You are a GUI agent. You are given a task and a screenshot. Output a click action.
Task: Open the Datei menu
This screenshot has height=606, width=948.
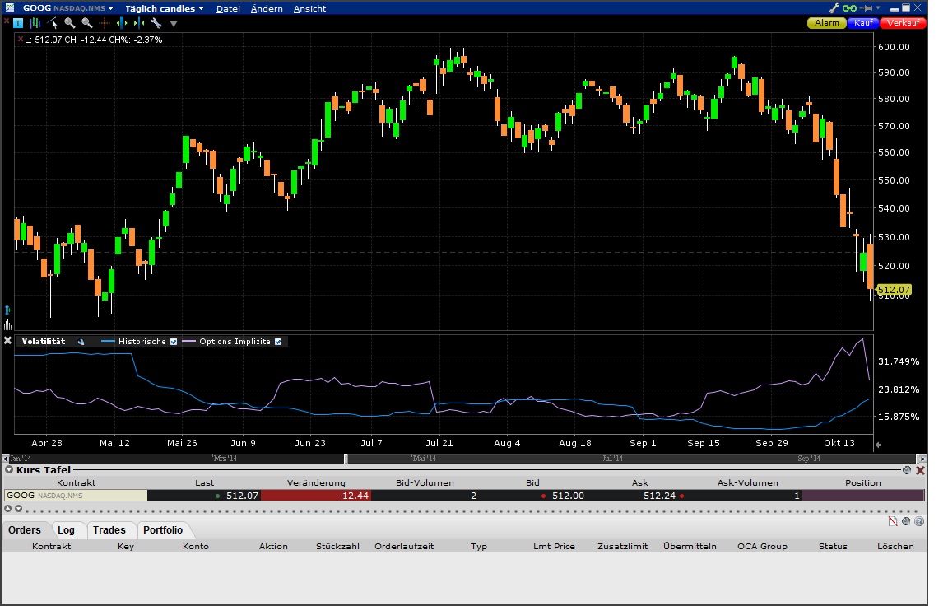coord(228,8)
